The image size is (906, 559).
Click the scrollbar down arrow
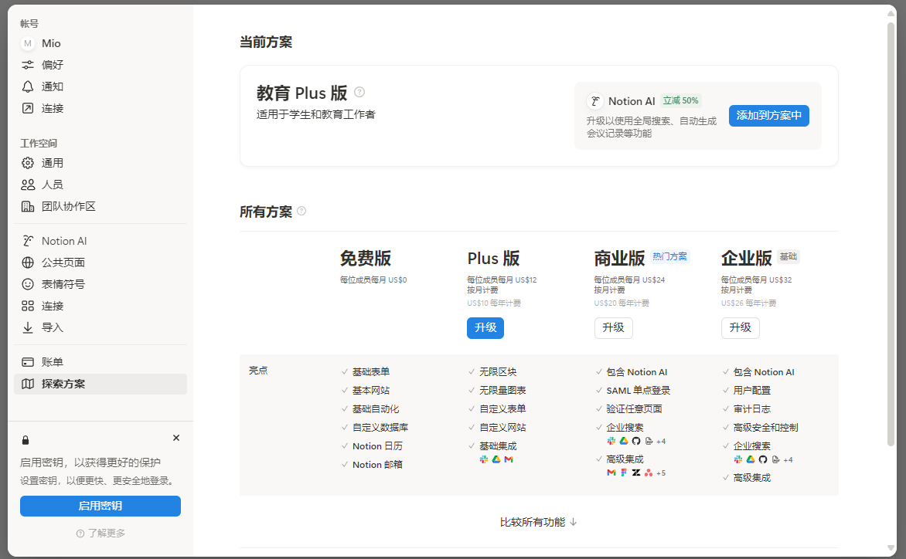pos(891,548)
